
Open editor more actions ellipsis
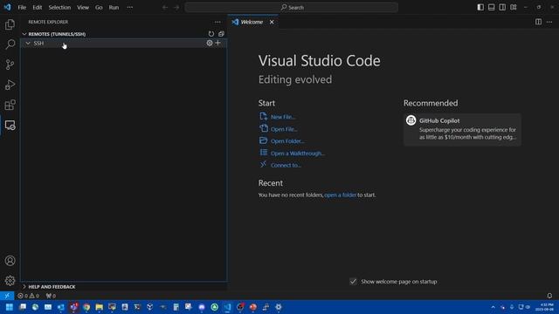[549, 22]
